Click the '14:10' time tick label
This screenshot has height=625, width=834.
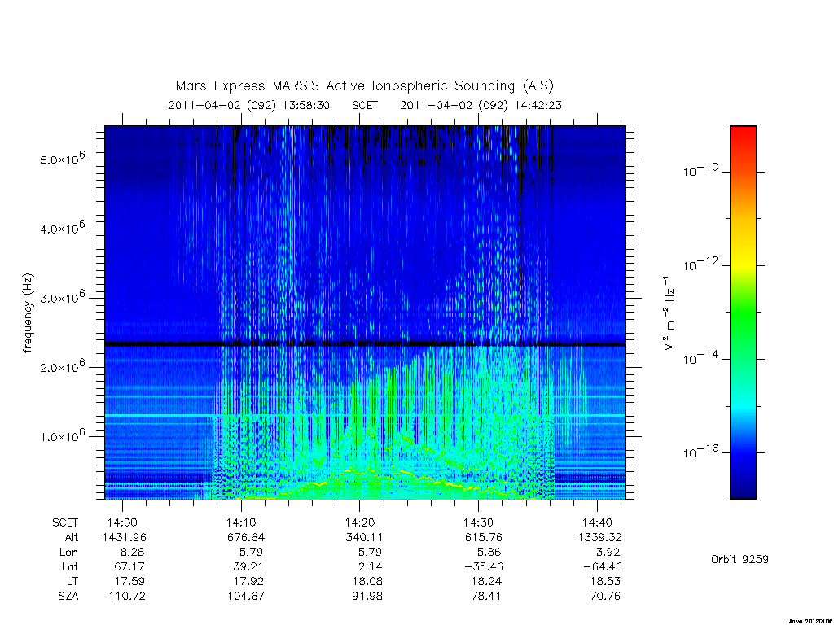[241, 522]
